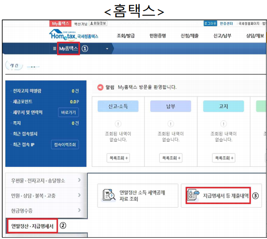The width and height of the screenshot is (267, 239).
Task: Click the 지급명세서 document arrow icon
Action: 193,195
